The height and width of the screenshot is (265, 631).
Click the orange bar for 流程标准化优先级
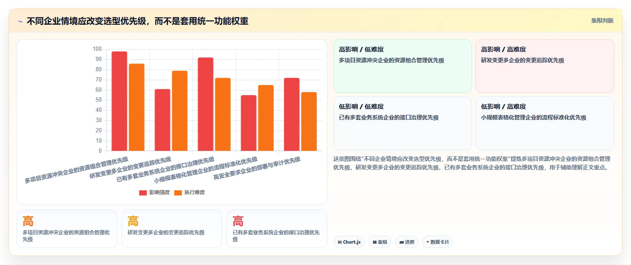(x=266, y=118)
